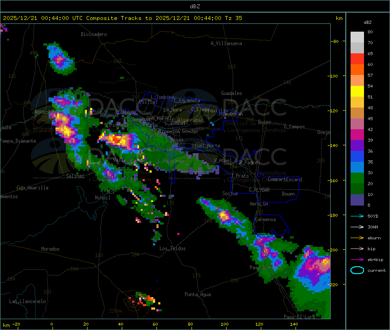Pick the orange 57-60 dBZ swatch
The height and width of the screenshot is (330, 390).
pyautogui.click(x=357, y=70)
